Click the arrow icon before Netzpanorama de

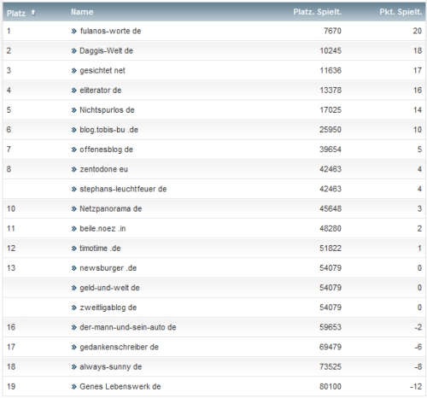point(74,209)
